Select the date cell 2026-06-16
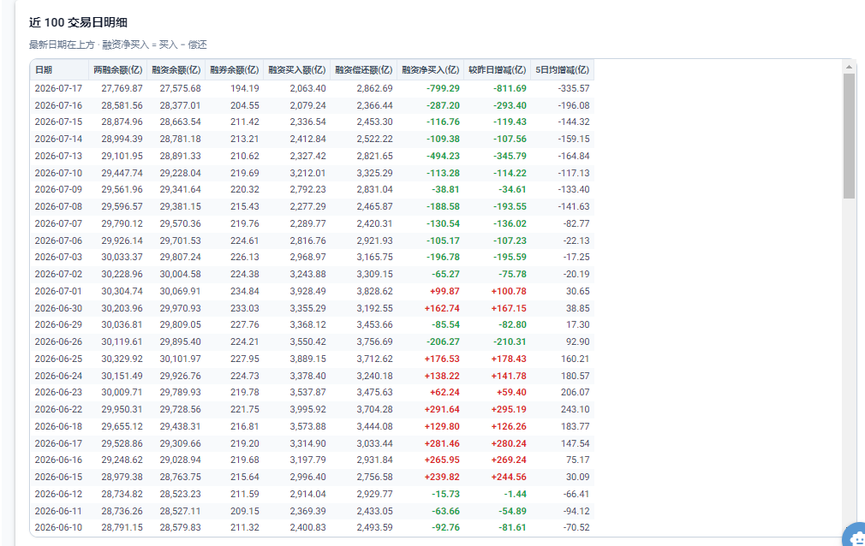The width and height of the screenshot is (865, 546). [x=58, y=460]
